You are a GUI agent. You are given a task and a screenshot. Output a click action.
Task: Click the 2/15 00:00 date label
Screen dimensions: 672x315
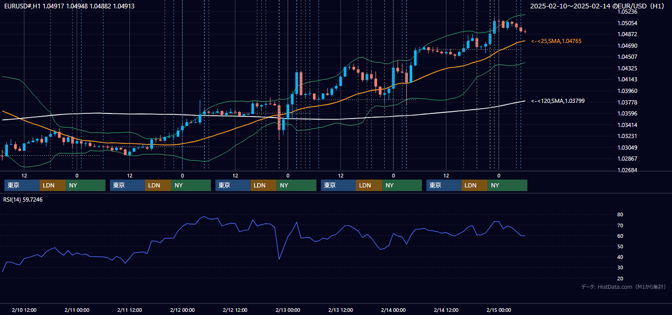click(x=498, y=310)
